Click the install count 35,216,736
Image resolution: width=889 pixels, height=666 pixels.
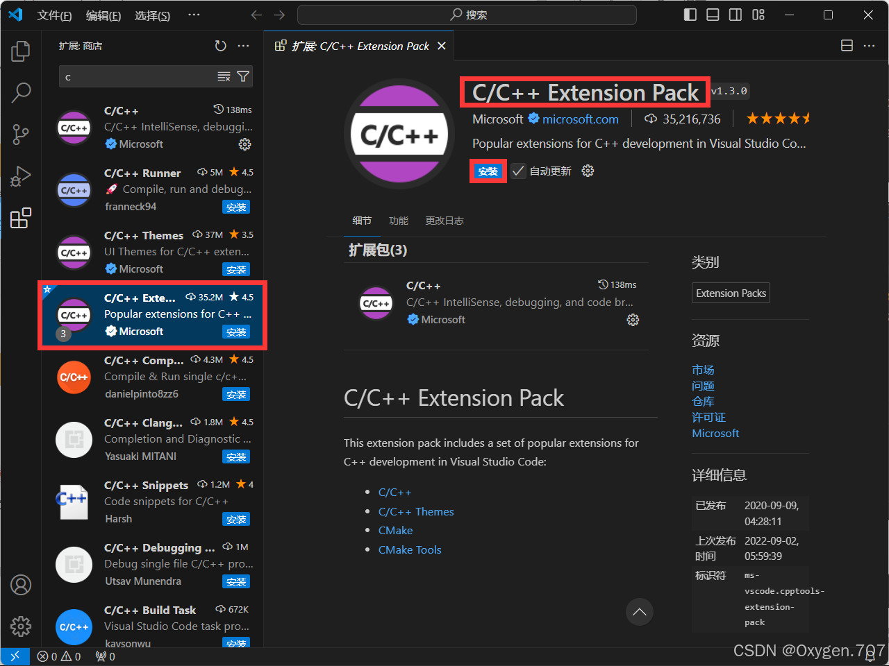682,119
